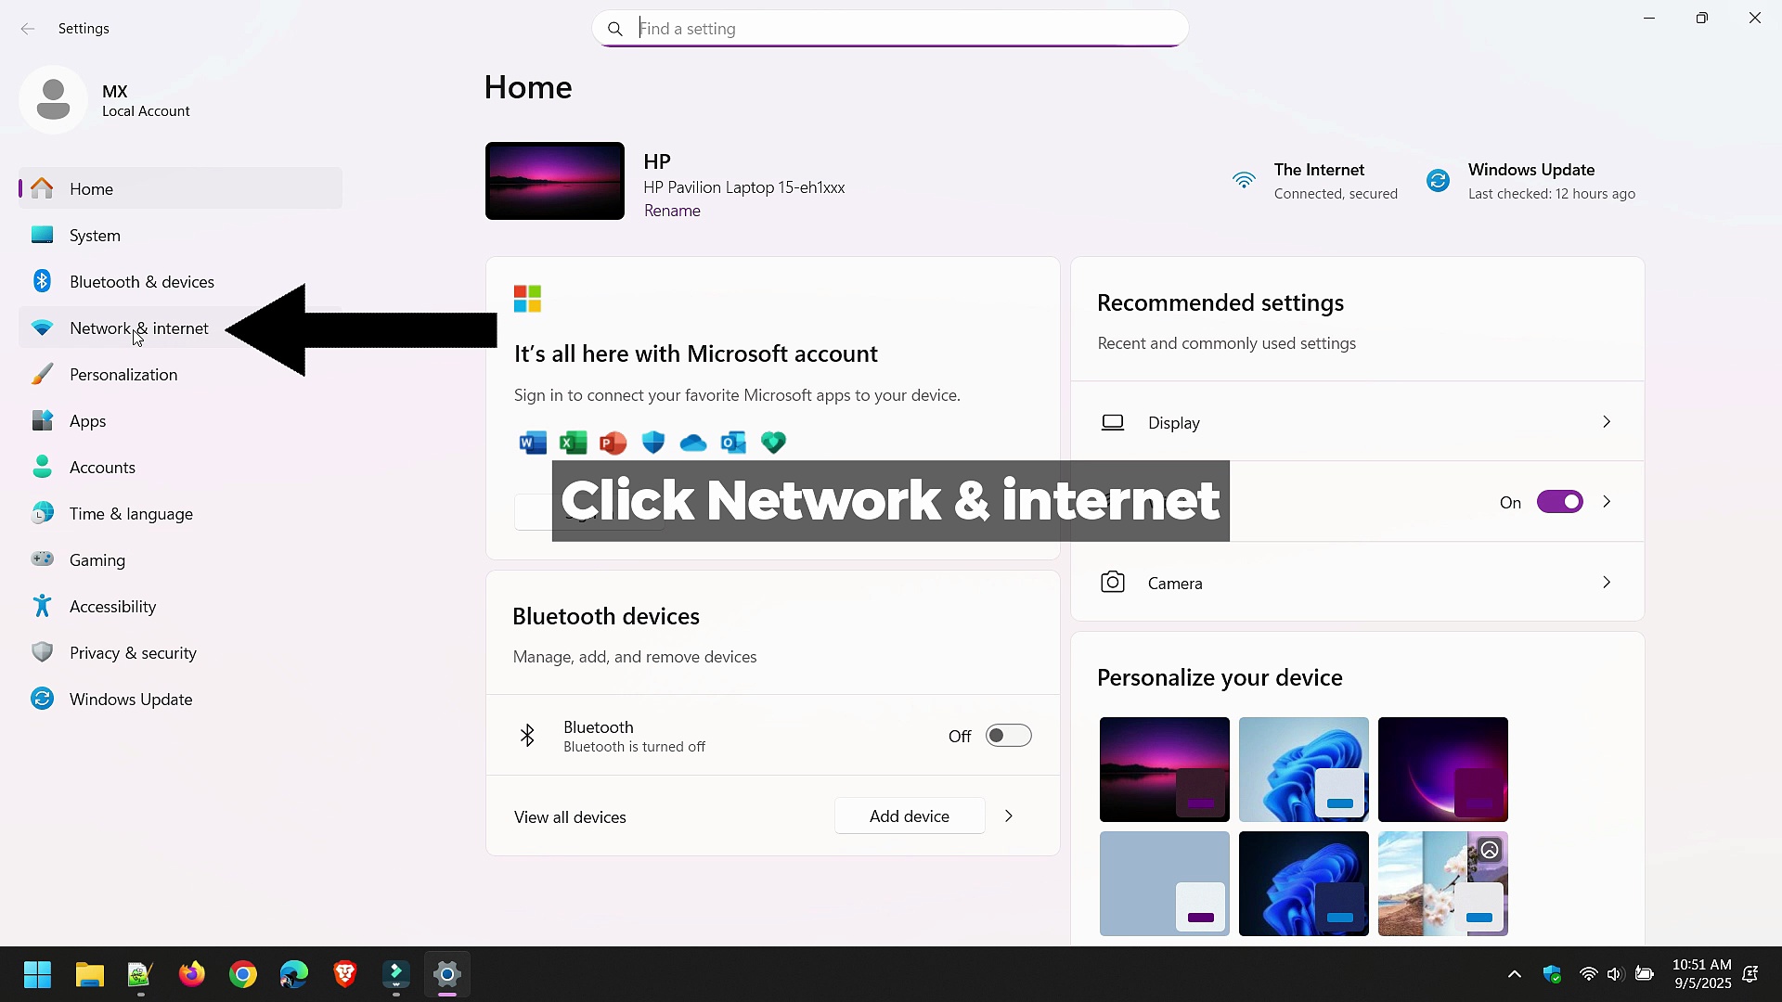Click the HP device wallpaper thumbnail
This screenshot has width=1782, height=1002.
click(x=555, y=181)
